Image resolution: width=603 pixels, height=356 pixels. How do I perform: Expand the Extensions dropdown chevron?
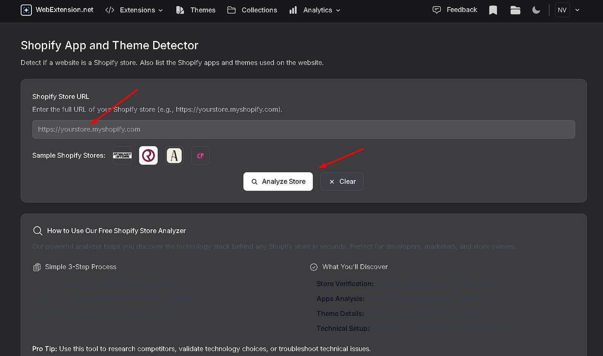pos(161,10)
